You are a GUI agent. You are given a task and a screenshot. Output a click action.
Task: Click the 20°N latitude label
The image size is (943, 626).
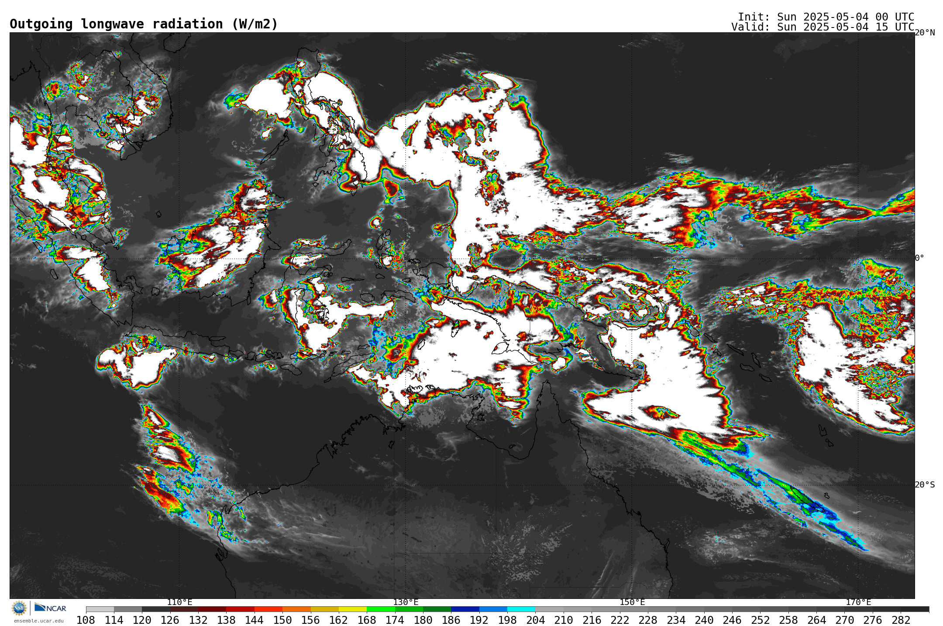(x=925, y=33)
